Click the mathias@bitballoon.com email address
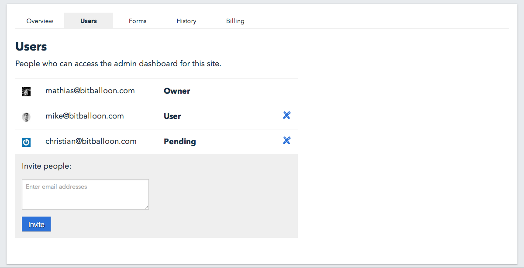Image resolution: width=524 pixels, height=268 pixels. point(90,91)
